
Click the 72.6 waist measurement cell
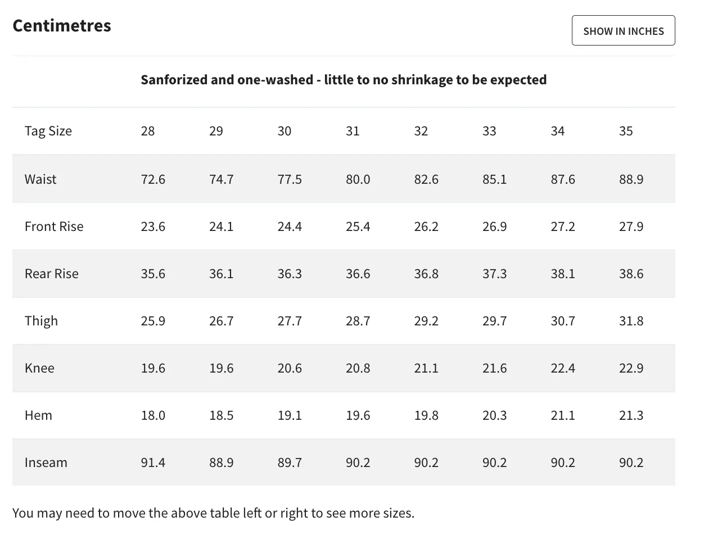click(x=153, y=179)
